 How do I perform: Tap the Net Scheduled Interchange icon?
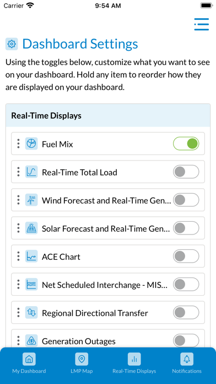(x=31, y=285)
